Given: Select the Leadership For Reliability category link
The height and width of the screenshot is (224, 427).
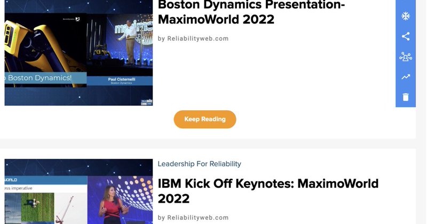Looking at the screenshot, I should point(199,164).
